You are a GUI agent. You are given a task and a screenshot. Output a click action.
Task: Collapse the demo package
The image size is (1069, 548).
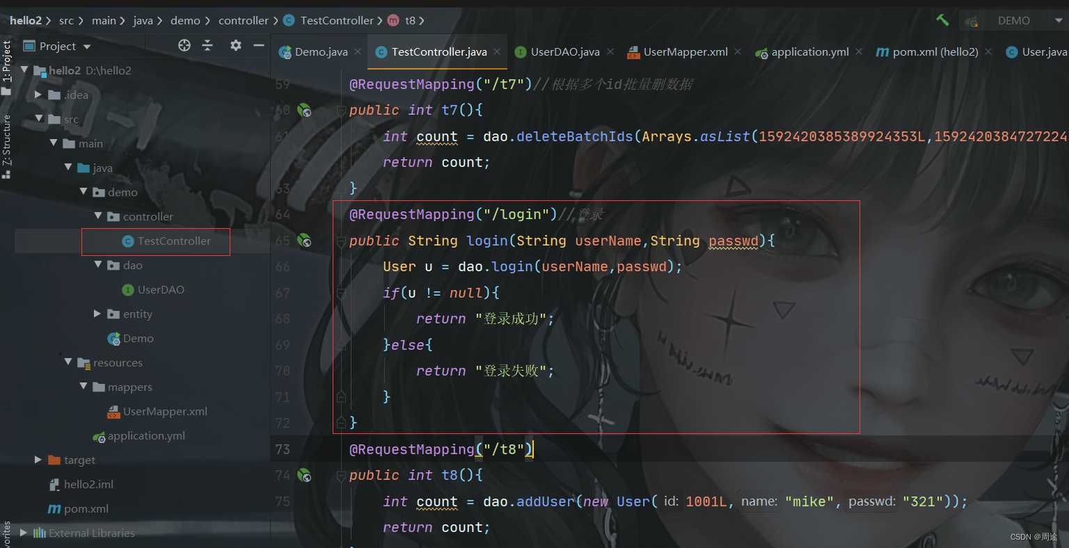coord(84,192)
